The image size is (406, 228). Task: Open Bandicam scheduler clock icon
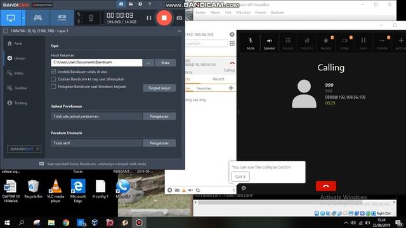[140, 4]
